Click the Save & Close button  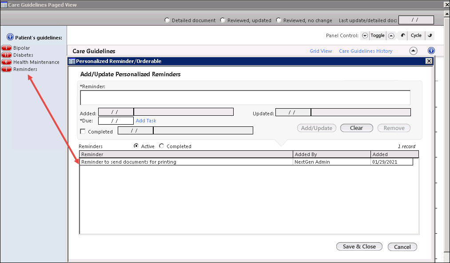[x=359, y=247]
